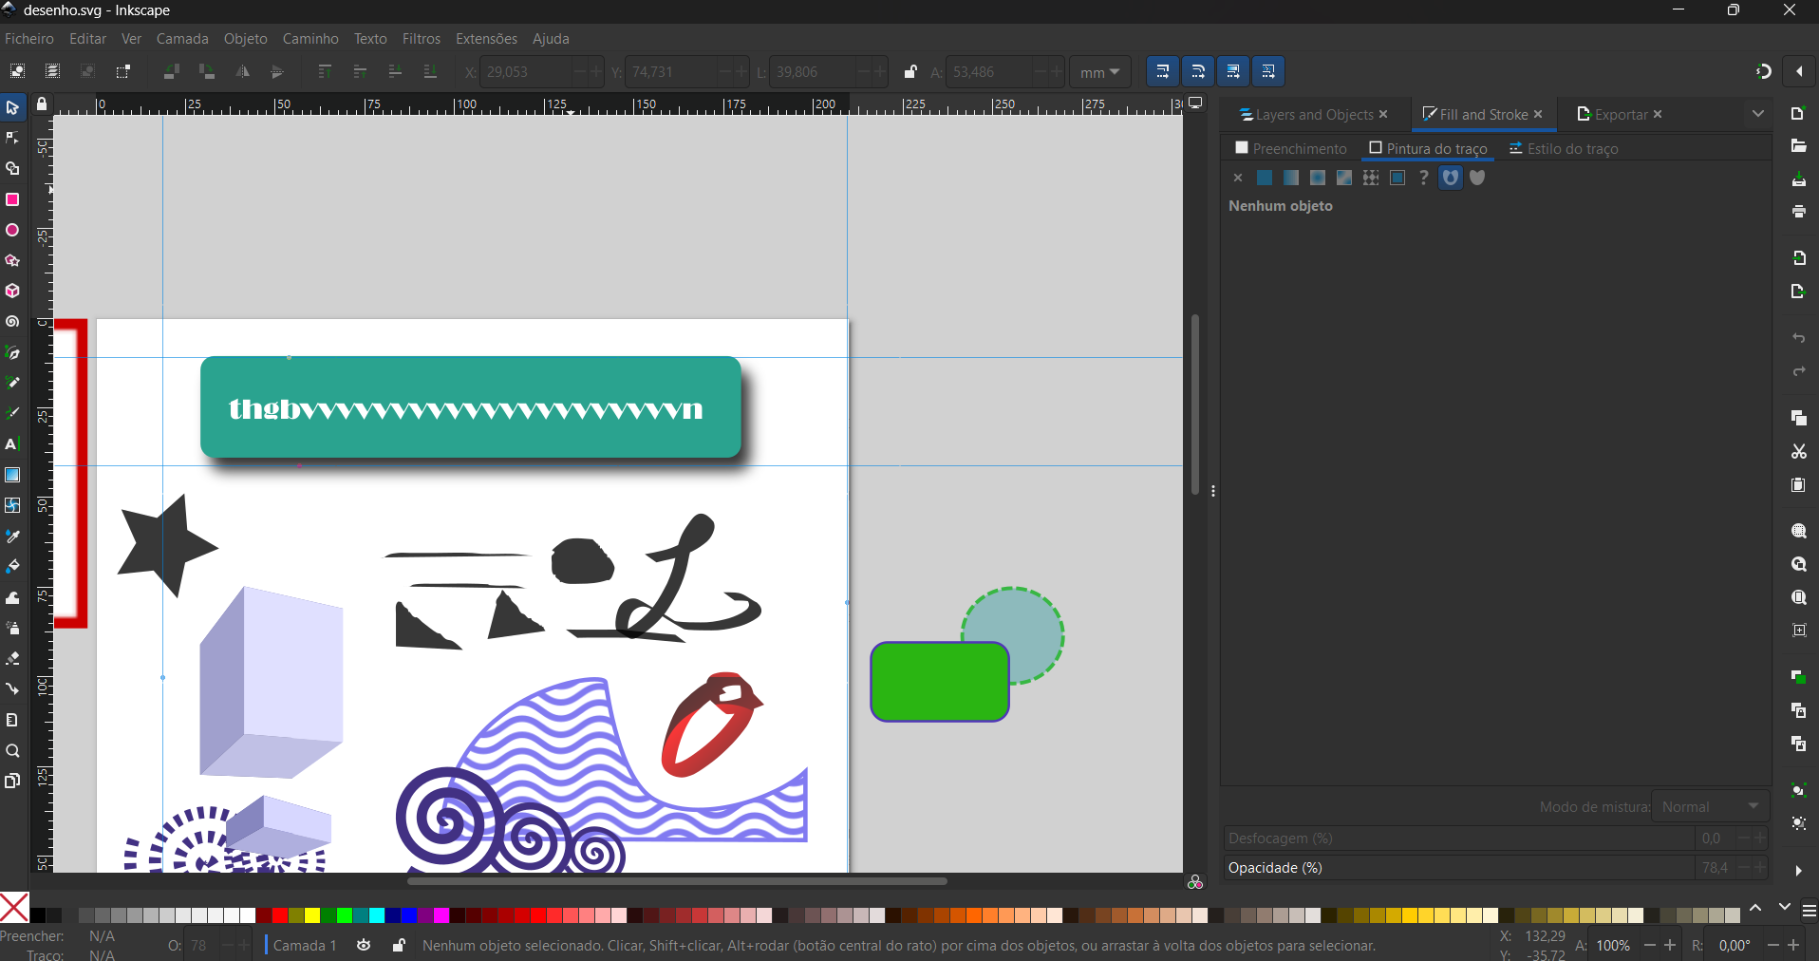Image resolution: width=1819 pixels, height=961 pixels.
Task: Click the Print document icon
Action: pyautogui.click(x=1798, y=212)
